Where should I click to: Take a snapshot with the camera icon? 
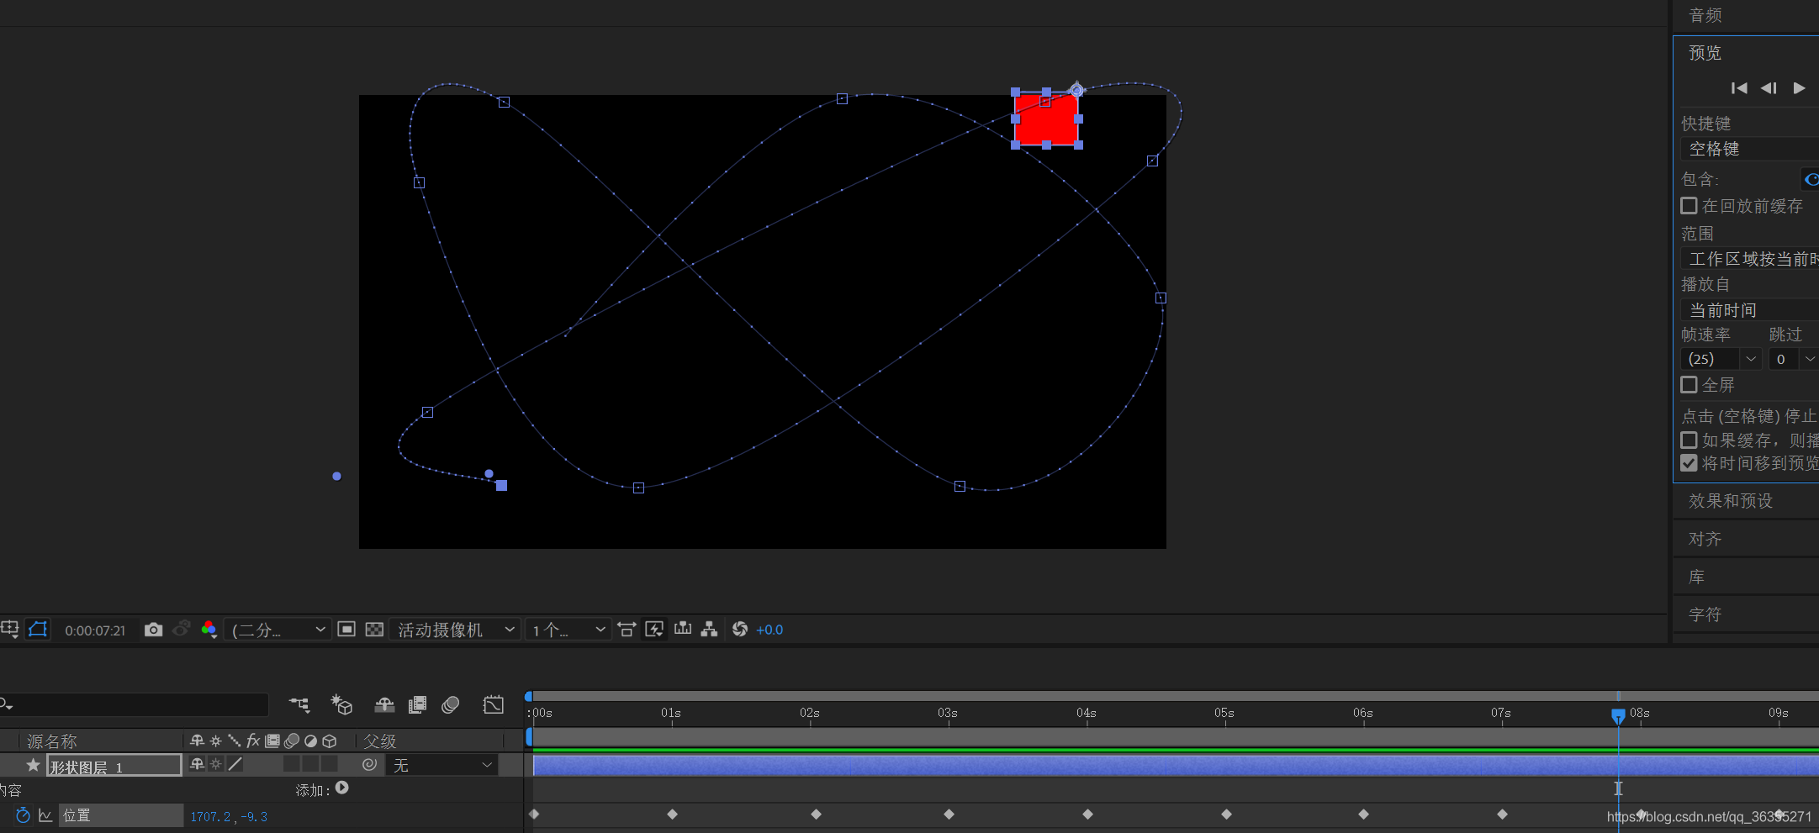point(153,630)
